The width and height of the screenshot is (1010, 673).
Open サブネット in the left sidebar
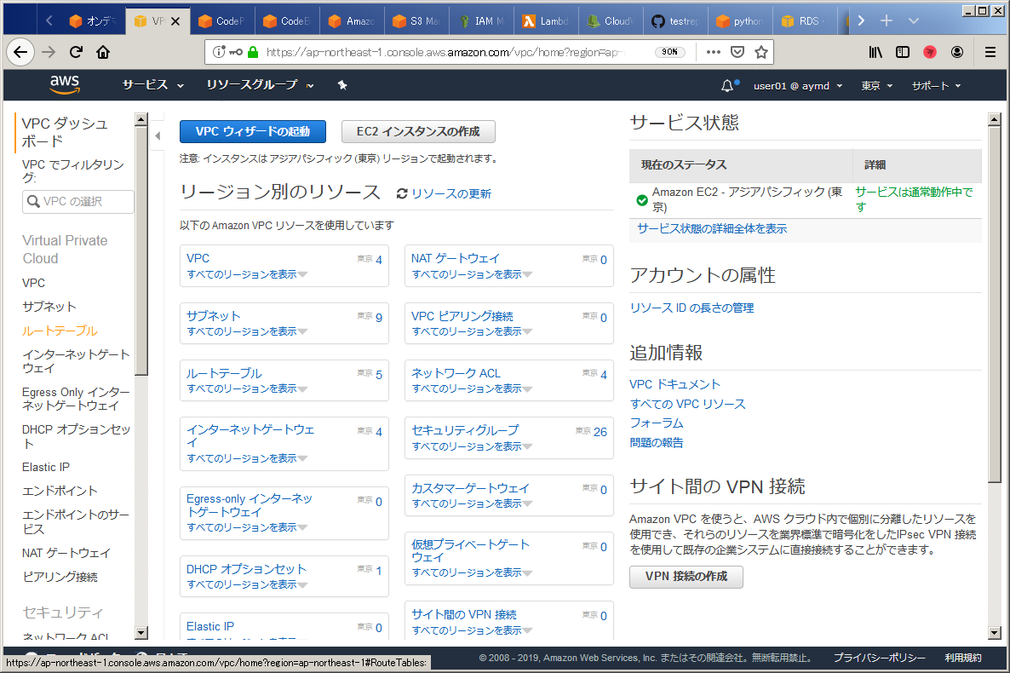(x=49, y=307)
